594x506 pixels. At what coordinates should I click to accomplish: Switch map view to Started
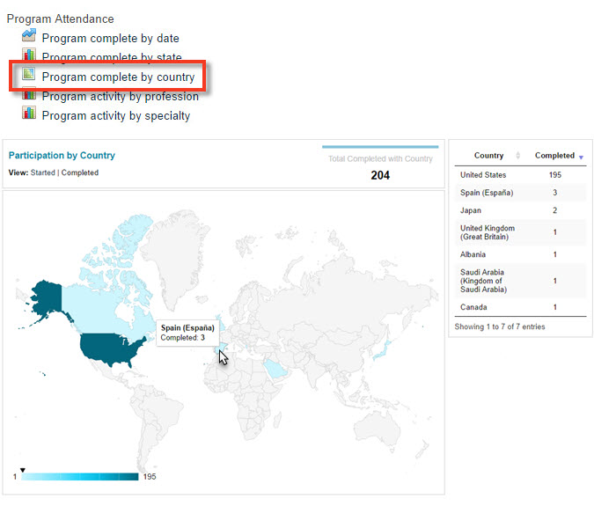[x=43, y=172]
